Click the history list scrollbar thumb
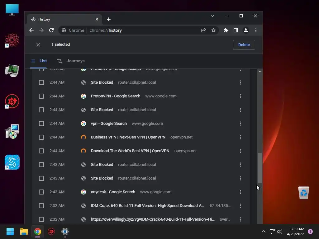 click(x=260, y=168)
